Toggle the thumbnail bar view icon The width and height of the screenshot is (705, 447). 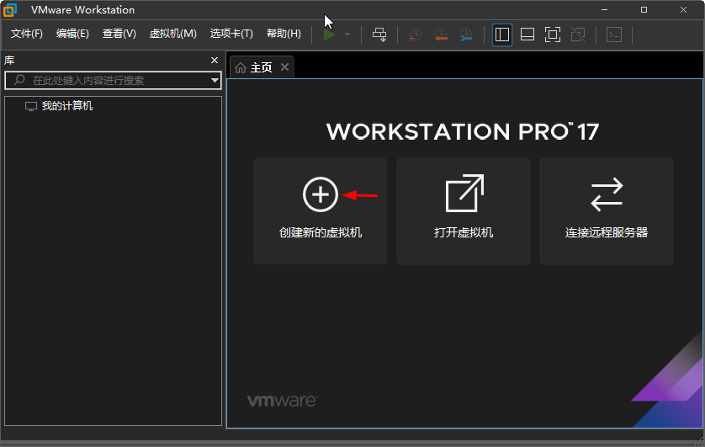click(527, 35)
